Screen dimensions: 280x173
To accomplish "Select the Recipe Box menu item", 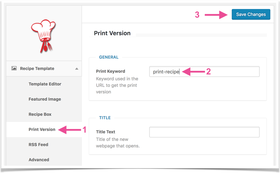I will pos(40,114).
